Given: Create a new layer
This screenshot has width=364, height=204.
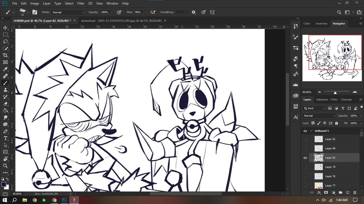Looking at the screenshot, I should click(348, 193).
